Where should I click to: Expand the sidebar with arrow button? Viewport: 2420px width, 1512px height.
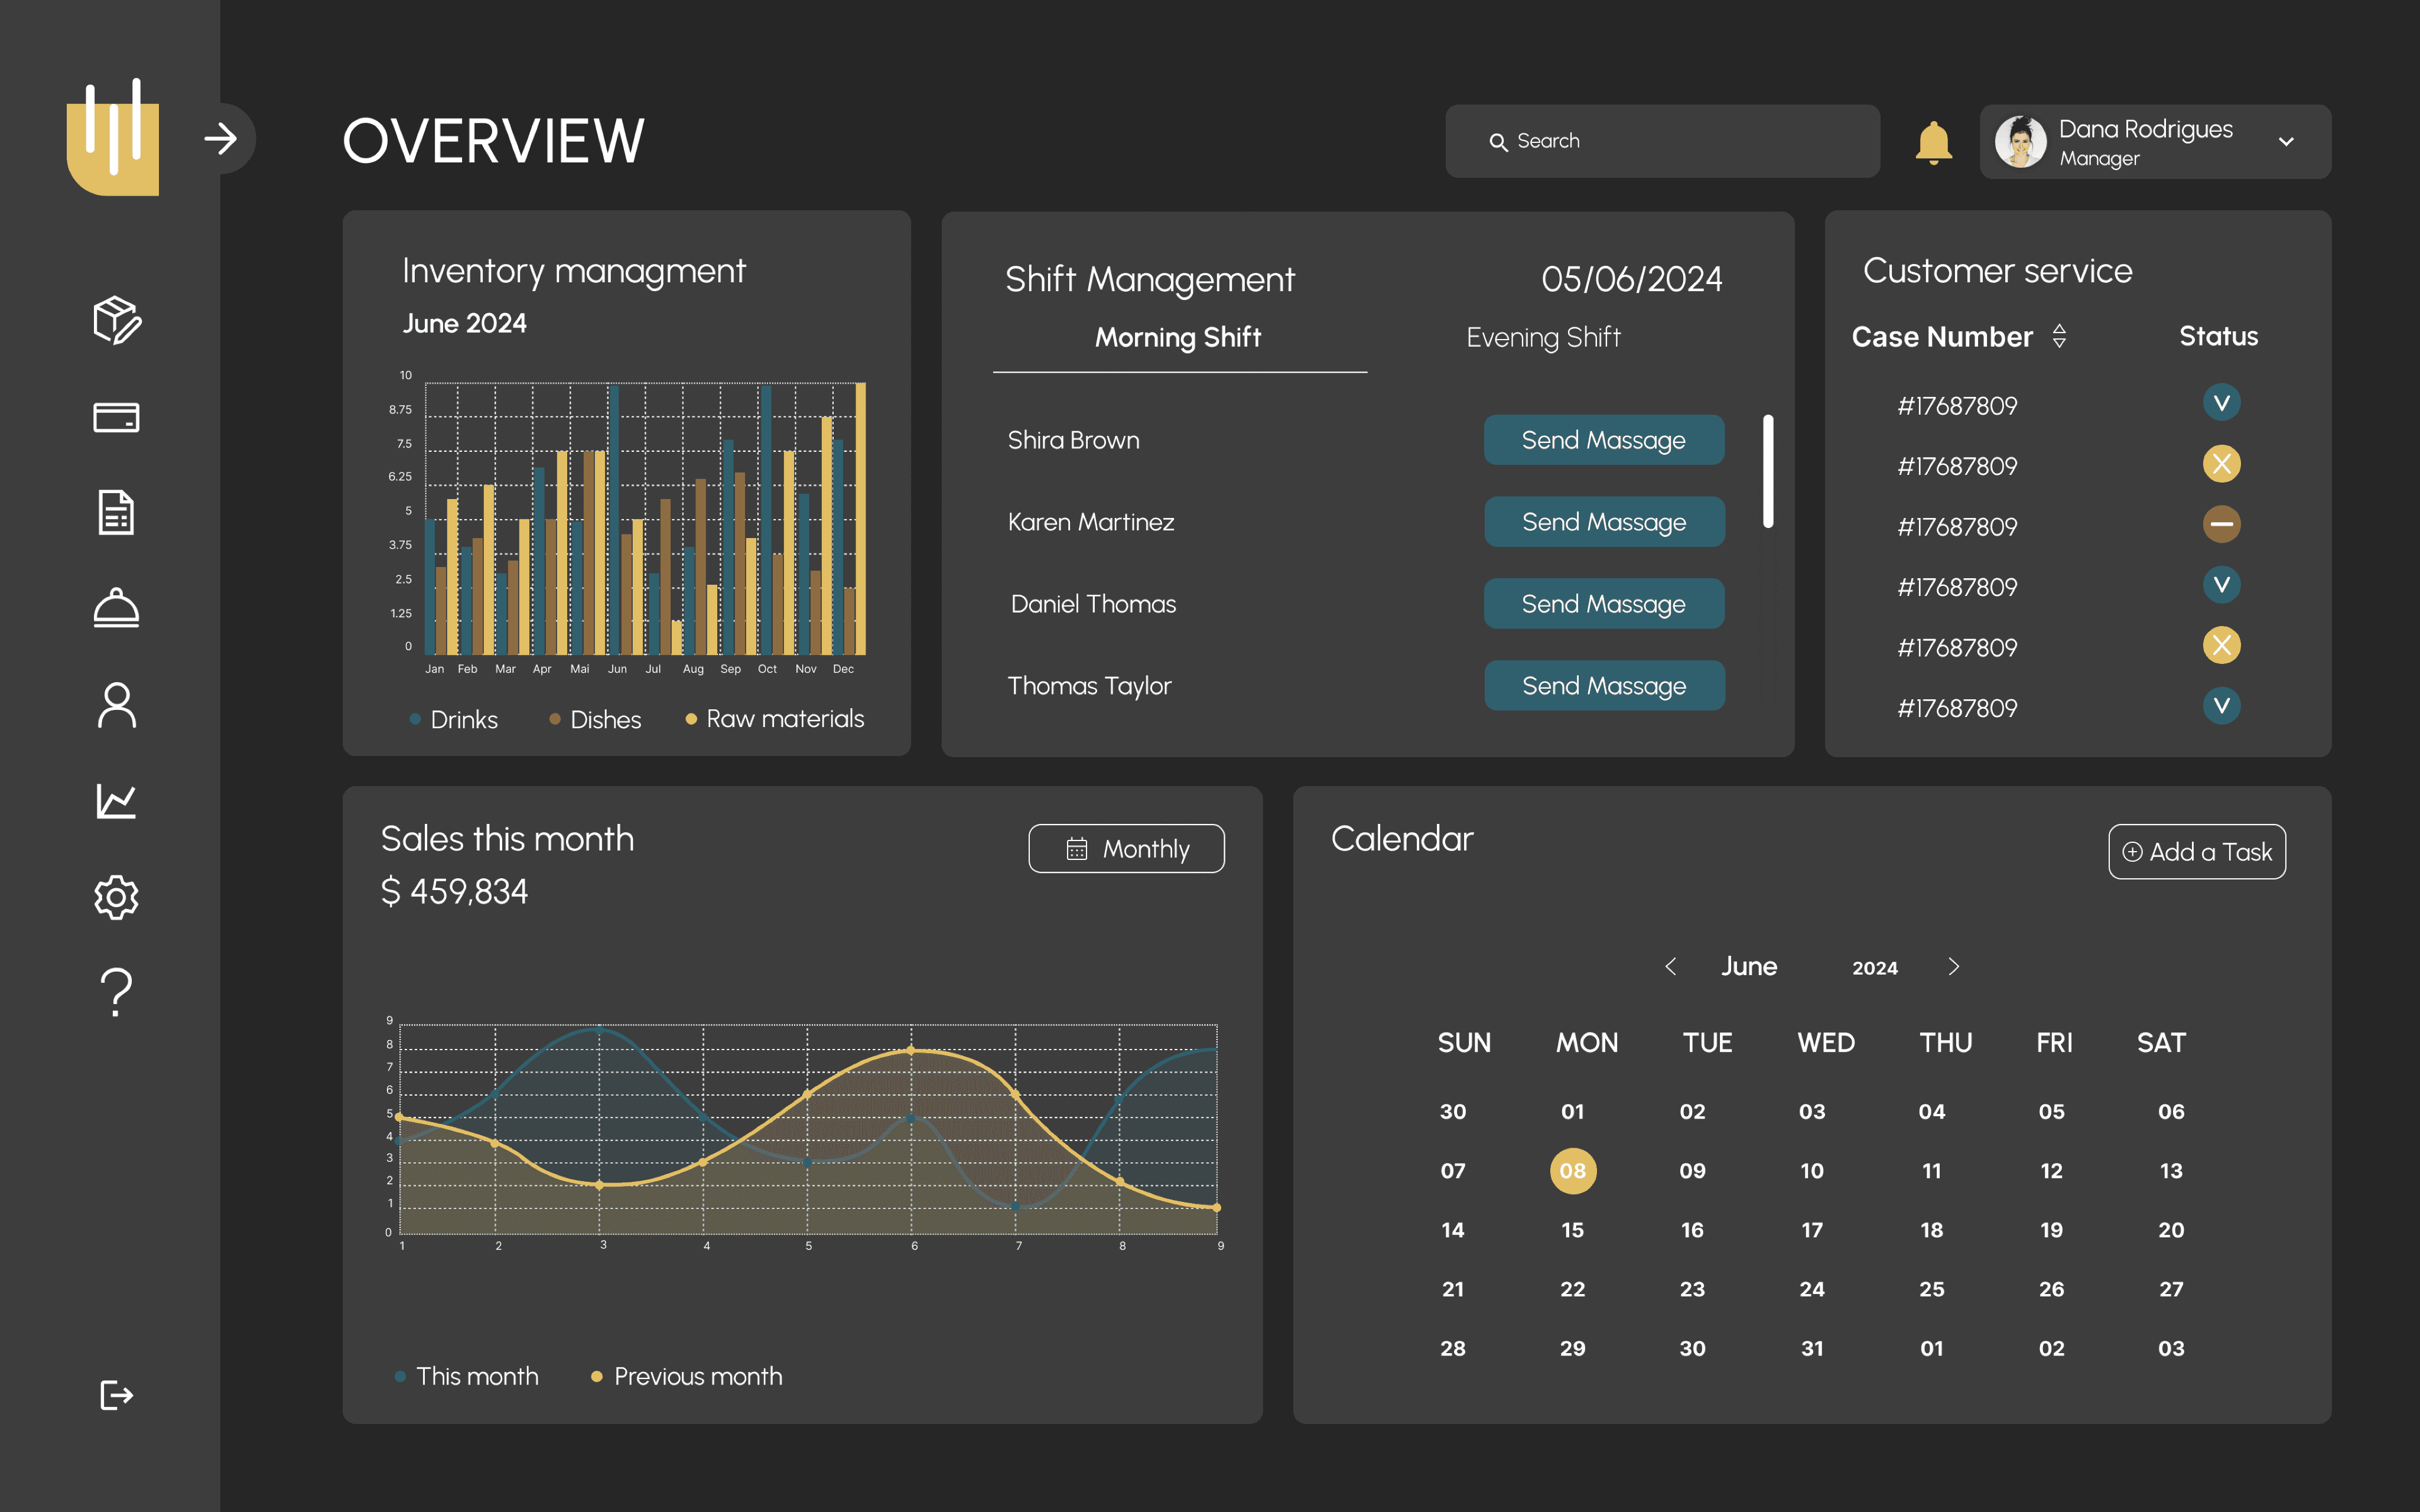(x=222, y=138)
